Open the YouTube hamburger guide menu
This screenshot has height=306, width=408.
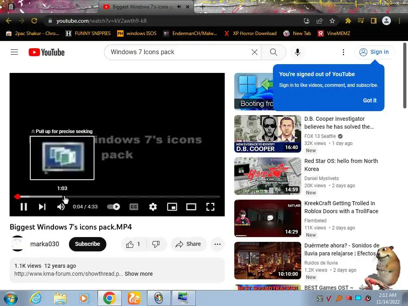[x=14, y=52]
